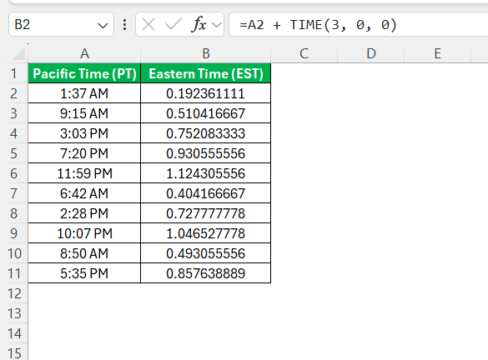Click cell with 2:28 PM
The image size is (488, 360).
tap(84, 213)
